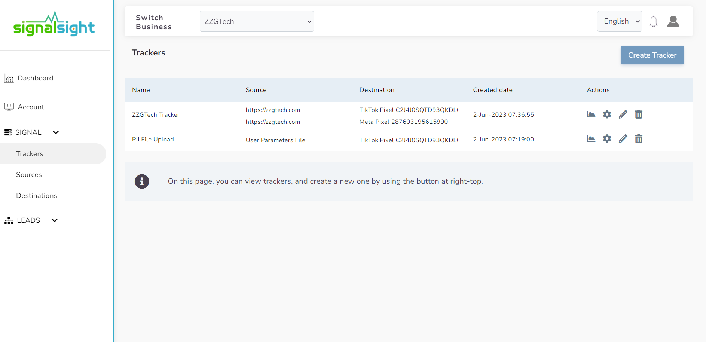Open Sources in the sidebar

click(29, 175)
